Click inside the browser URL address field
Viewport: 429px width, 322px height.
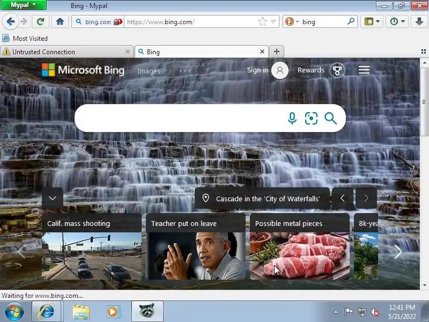click(191, 21)
